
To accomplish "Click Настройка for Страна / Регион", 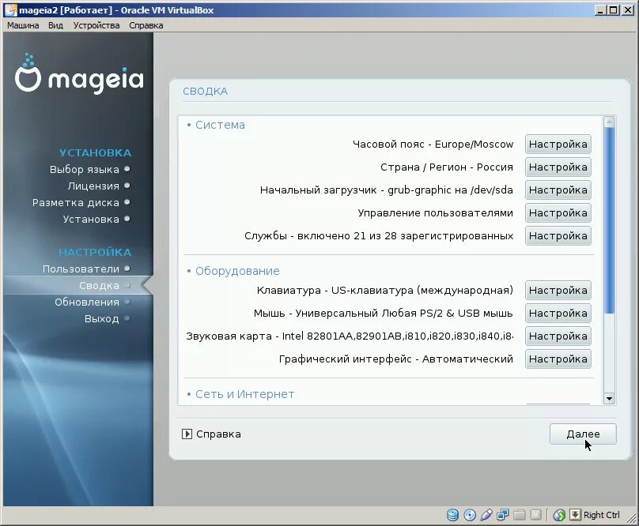I will [x=558, y=167].
